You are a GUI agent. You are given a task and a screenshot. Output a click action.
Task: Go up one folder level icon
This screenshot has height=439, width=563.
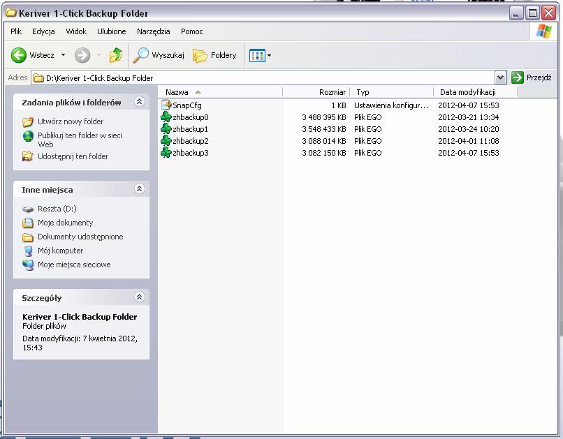click(x=116, y=55)
